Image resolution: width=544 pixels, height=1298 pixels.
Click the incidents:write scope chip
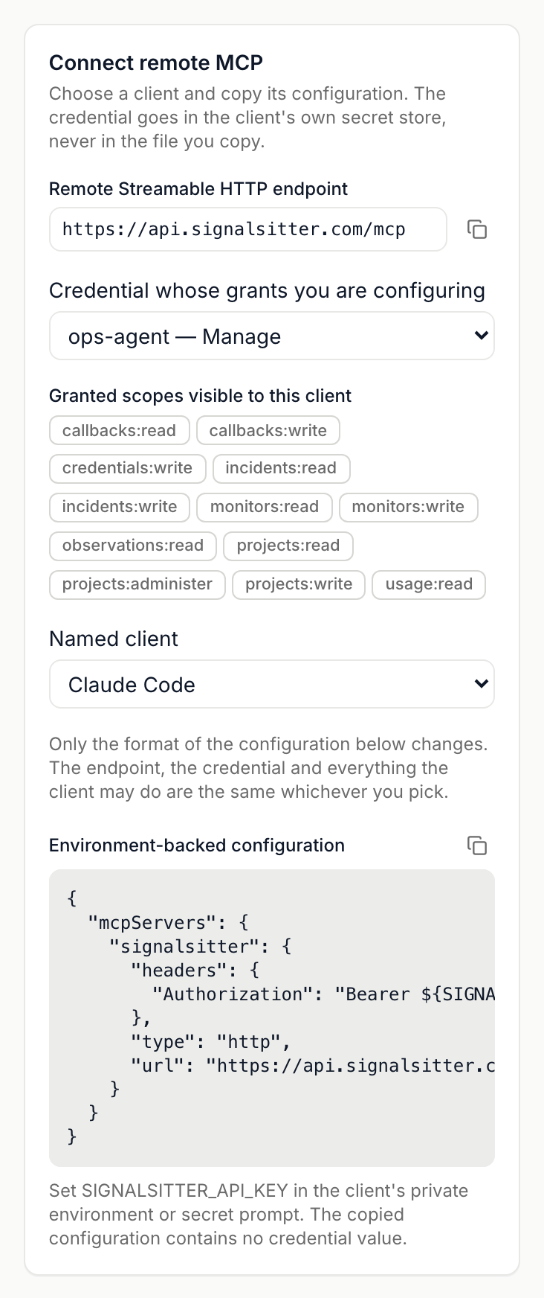120,507
